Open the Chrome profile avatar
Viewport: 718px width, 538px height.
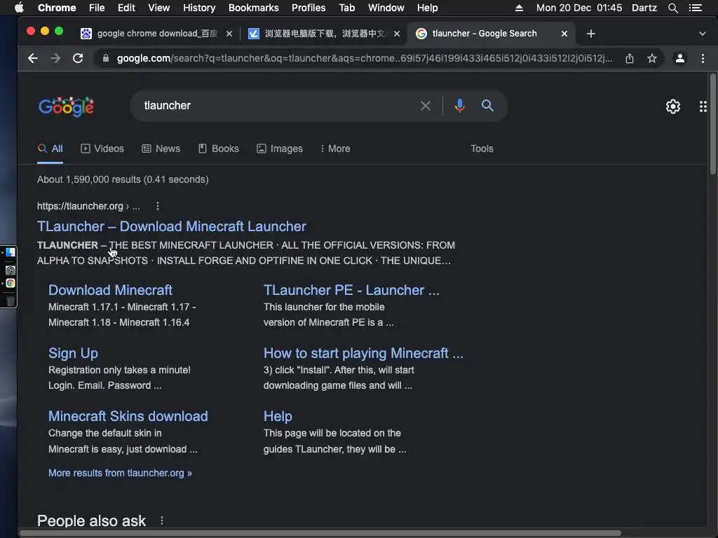pyautogui.click(x=680, y=59)
